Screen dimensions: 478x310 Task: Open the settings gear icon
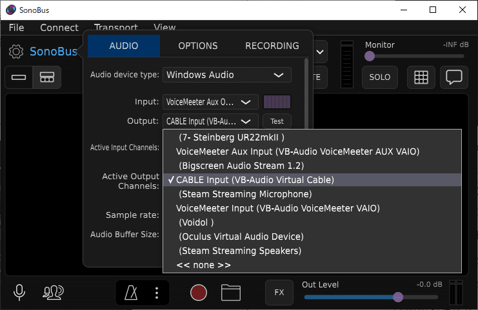(x=16, y=52)
